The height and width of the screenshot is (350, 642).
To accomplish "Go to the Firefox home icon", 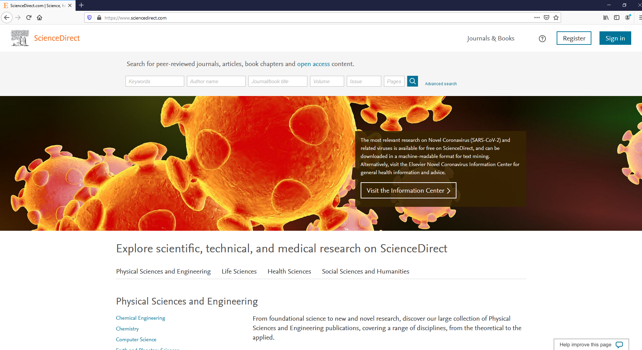I will click(39, 18).
